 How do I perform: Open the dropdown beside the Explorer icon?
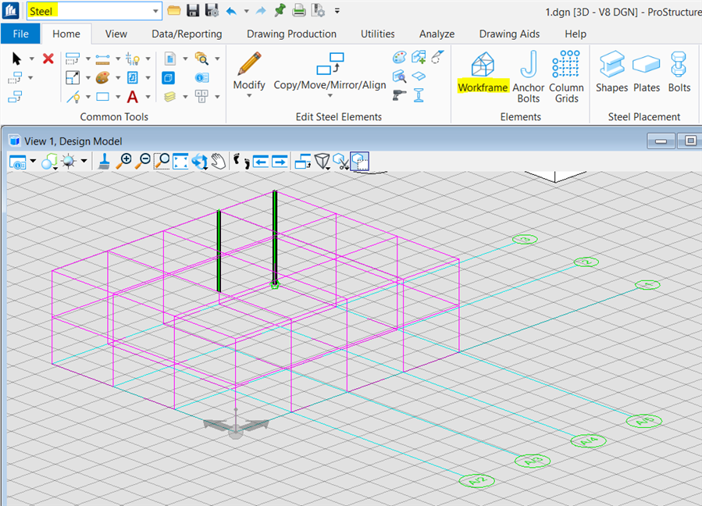pyautogui.click(x=217, y=59)
